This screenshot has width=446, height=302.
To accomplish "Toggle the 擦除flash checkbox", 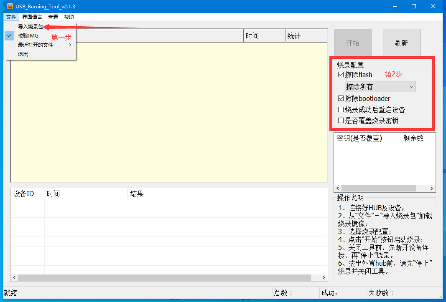I will pyautogui.click(x=341, y=75).
